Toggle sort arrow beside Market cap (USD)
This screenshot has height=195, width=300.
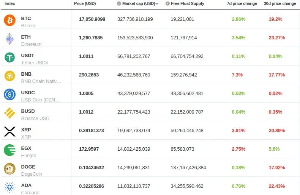pyautogui.click(x=157, y=4)
